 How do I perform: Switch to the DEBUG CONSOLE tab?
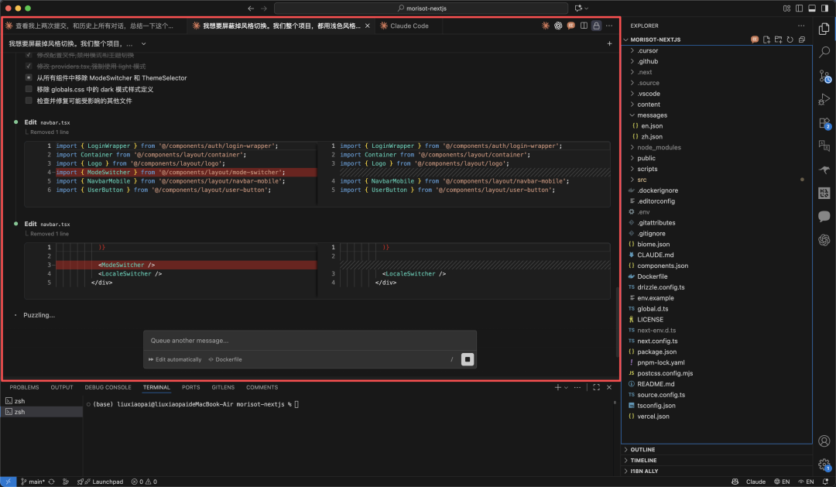point(108,387)
